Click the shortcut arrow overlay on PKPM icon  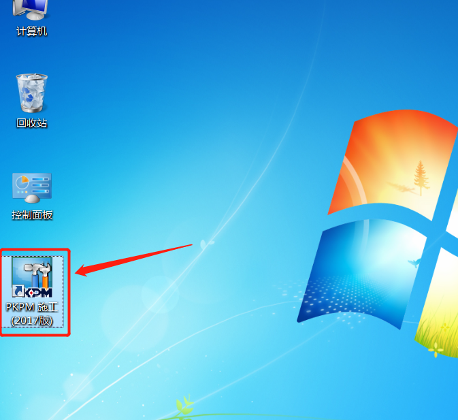coord(18,291)
